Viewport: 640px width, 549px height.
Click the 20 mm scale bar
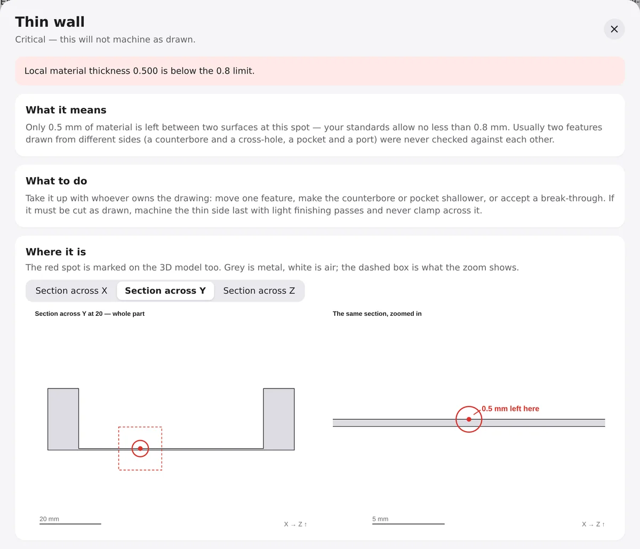click(70, 524)
